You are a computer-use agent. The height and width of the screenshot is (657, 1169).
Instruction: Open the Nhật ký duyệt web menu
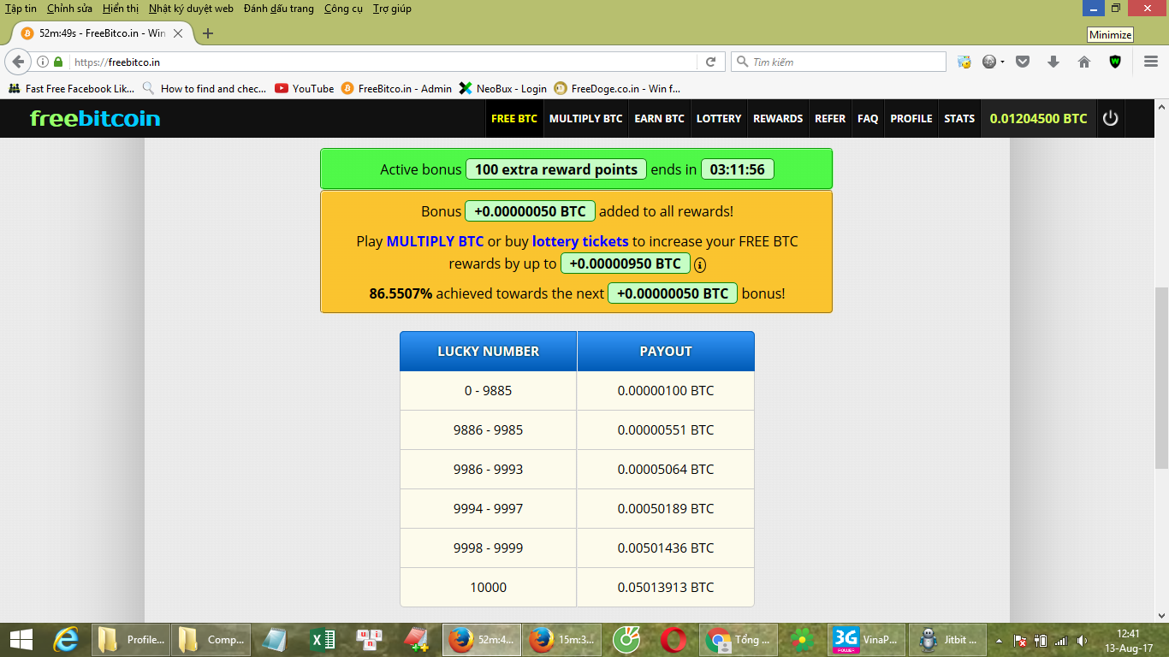[x=191, y=9]
